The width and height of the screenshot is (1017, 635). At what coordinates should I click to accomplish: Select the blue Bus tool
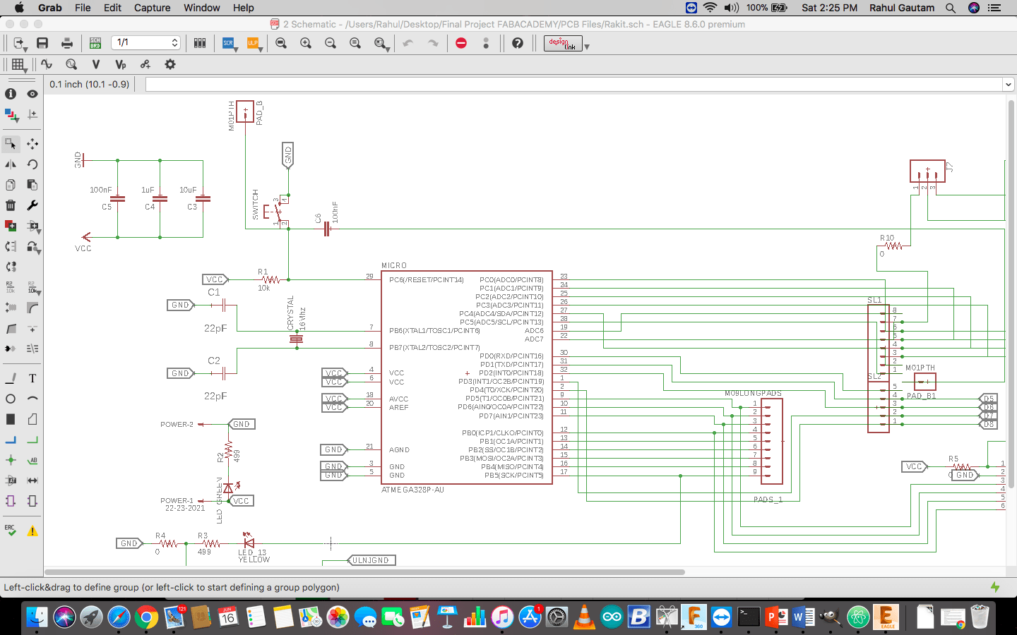click(11, 440)
